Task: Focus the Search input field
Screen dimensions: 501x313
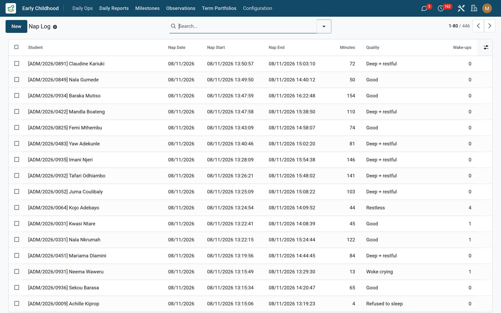Action: point(247,26)
